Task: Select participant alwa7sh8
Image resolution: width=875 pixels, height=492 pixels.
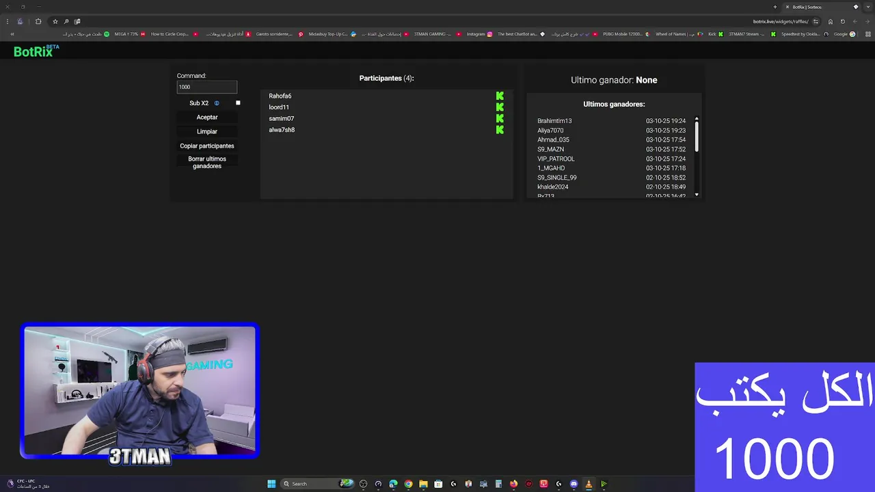Action: pyautogui.click(x=282, y=130)
